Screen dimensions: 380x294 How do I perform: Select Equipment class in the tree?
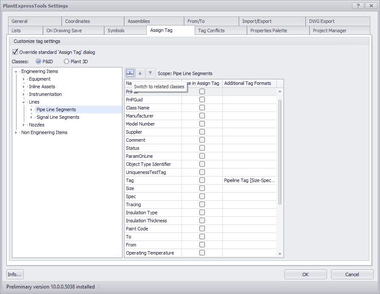click(40, 79)
